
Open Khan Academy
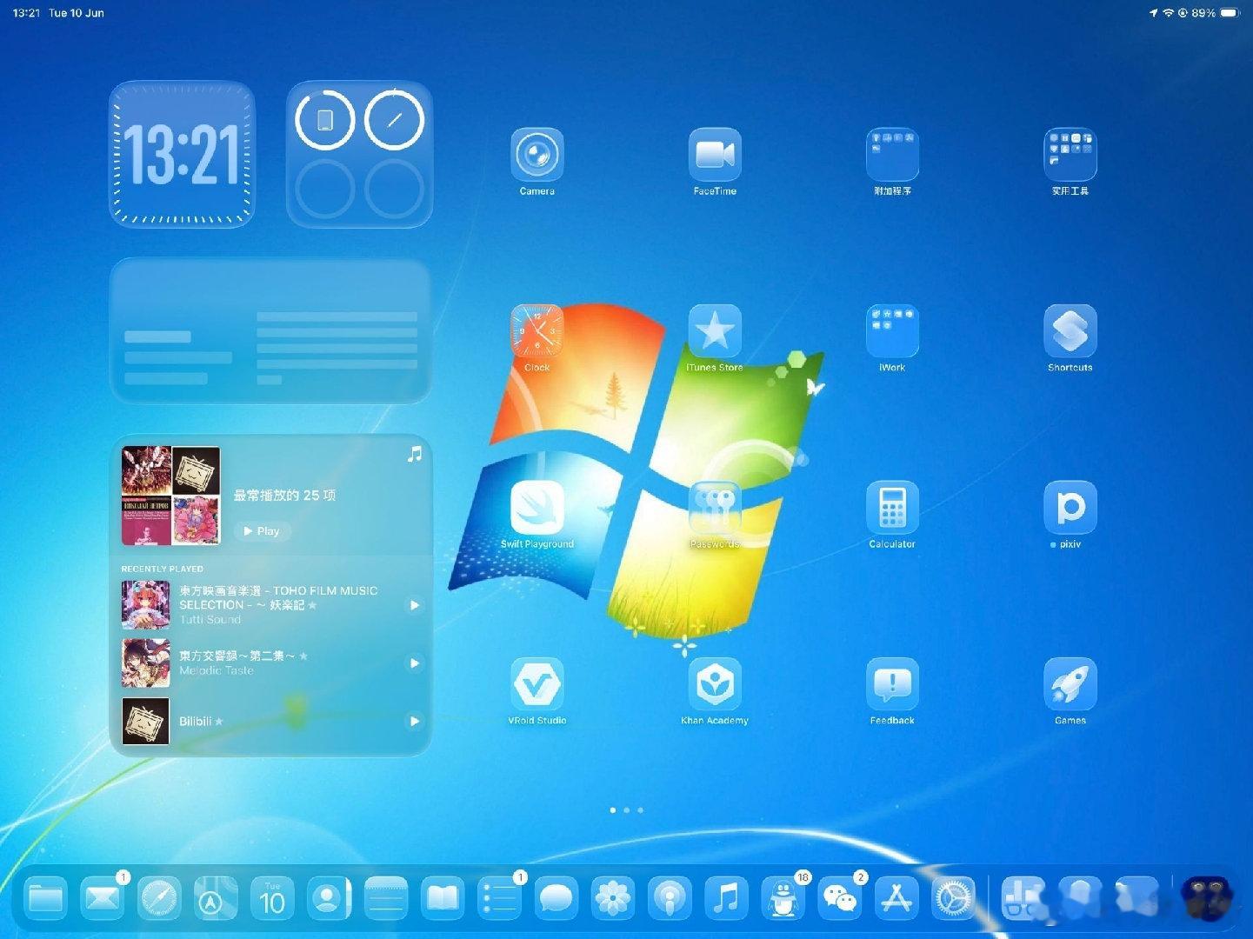(x=715, y=684)
